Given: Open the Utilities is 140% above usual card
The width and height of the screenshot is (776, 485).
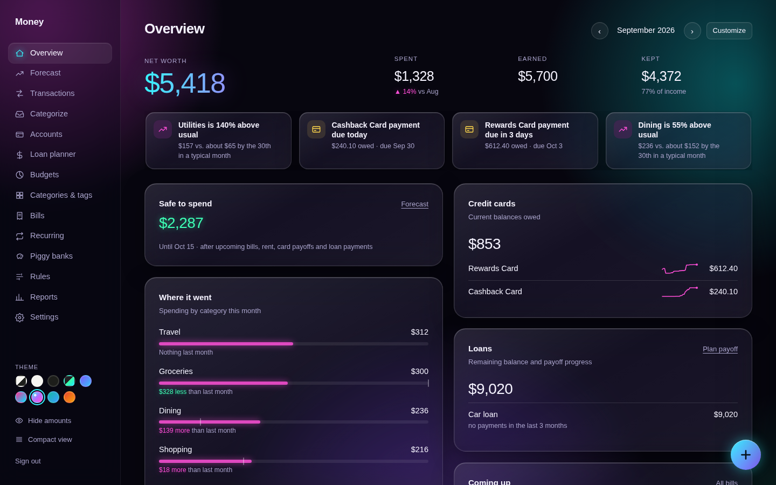Looking at the screenshot, I should click(218, 141).
